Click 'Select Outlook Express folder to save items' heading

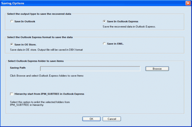click(36, 61)
